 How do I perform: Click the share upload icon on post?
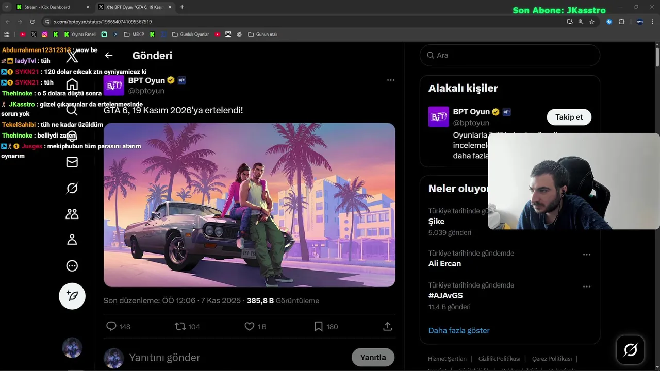[x=388, y=326]
